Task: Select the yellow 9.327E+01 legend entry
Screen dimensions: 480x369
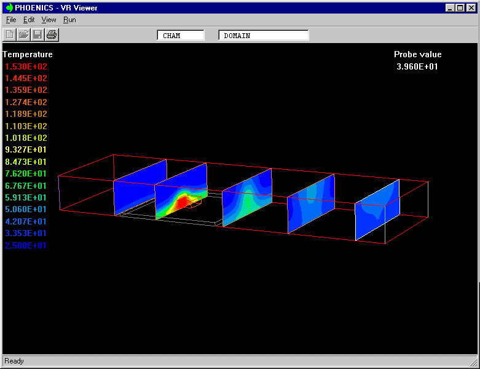Action: pyautogui.click(x=26, y=149)
